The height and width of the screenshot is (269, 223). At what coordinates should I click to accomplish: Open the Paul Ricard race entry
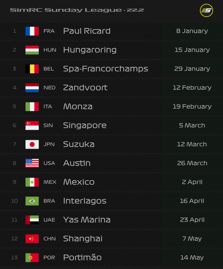[111, 31]
